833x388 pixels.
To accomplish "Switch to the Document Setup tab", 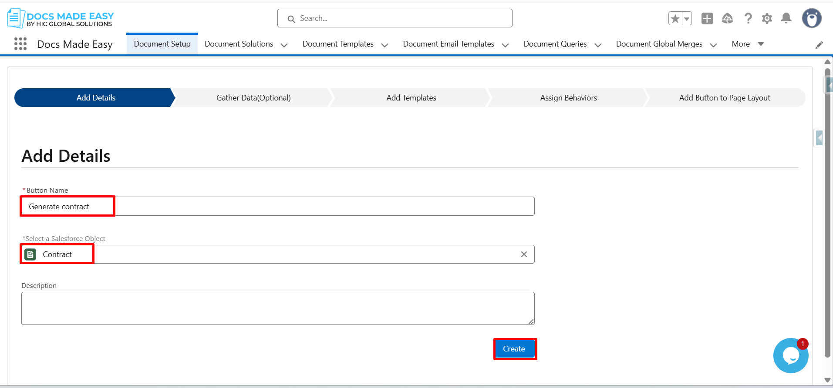I will click(x=162, y=44).
